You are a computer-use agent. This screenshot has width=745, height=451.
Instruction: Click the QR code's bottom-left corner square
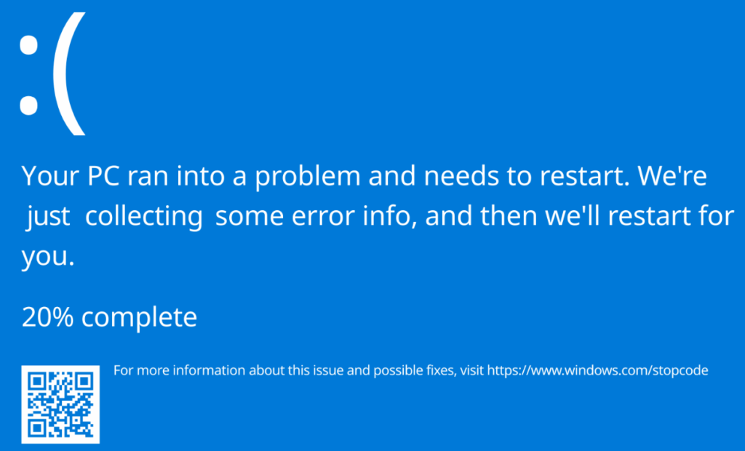point(37,428)
